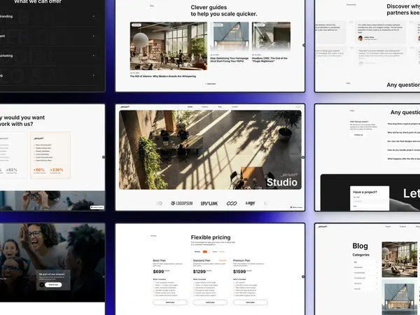Click the $1599 Premium Plan price
Viewport: 420px width, 315px height.
point(239,272)
